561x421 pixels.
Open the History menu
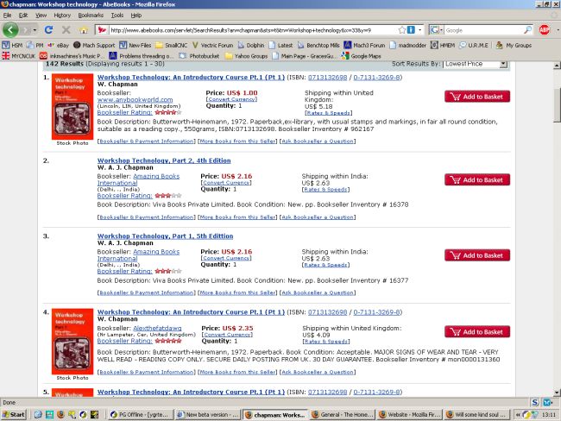62,15
